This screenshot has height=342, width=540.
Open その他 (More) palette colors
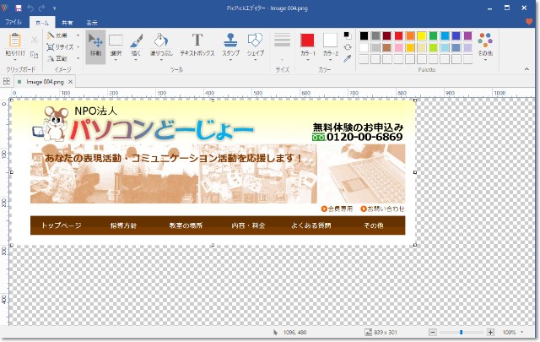(x=484, y=44)
